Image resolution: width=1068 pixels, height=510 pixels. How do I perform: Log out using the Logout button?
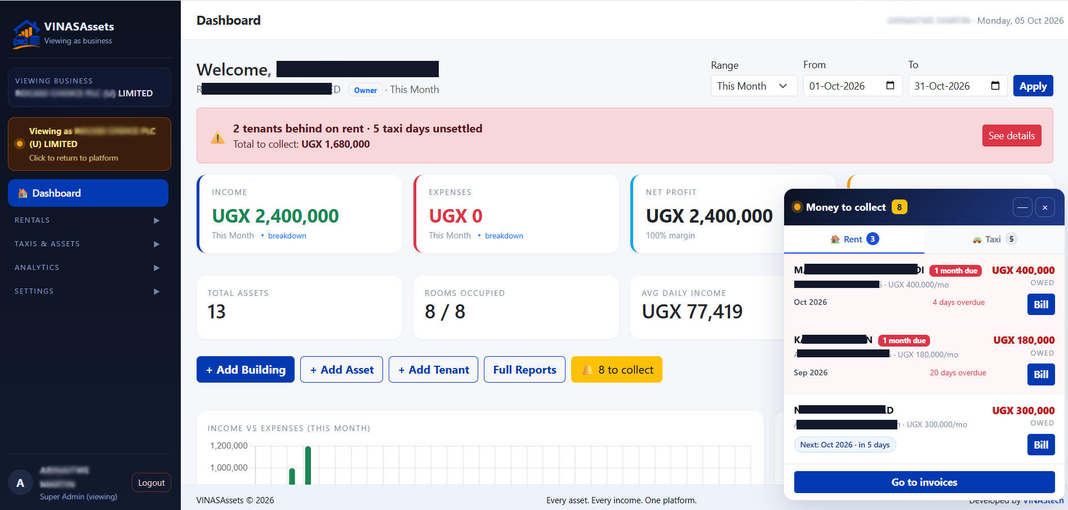152,483
